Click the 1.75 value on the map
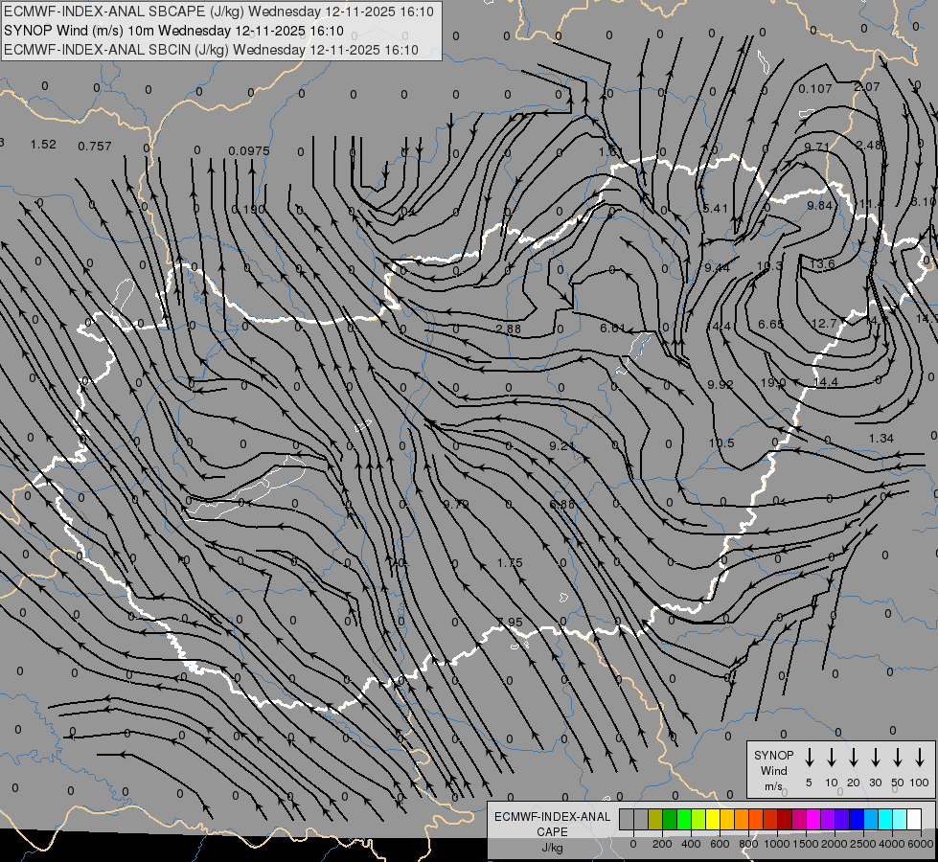Screen dimensions: 938x862 click(x=510, y=563)
